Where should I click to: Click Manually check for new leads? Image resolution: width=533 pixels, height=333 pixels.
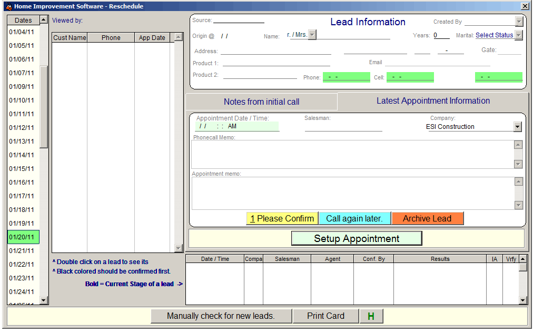coord(221,316)
